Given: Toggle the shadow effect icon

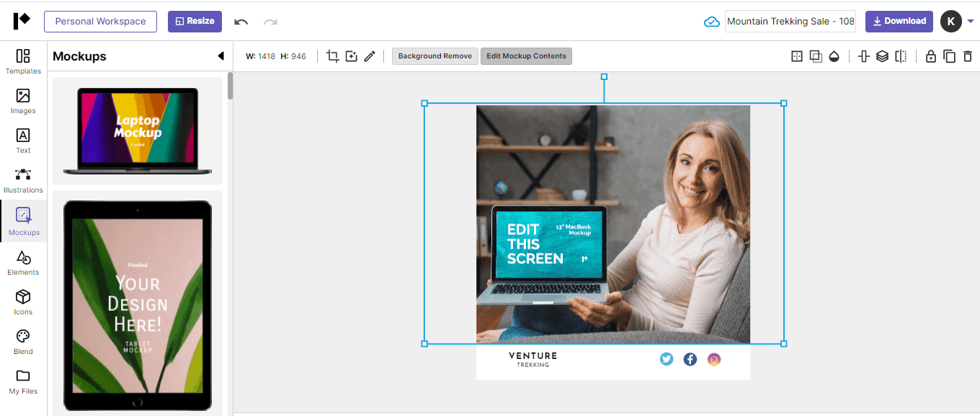Looking at the screenshot, I should (x=816, y=56).
